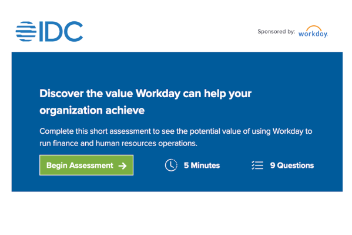
Task: Click the checklist icon beside 9 Questions
Action: coord(257,166)
